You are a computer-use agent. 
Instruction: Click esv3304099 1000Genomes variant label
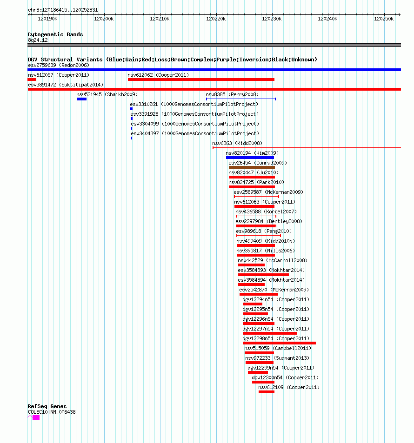point(195,124)
